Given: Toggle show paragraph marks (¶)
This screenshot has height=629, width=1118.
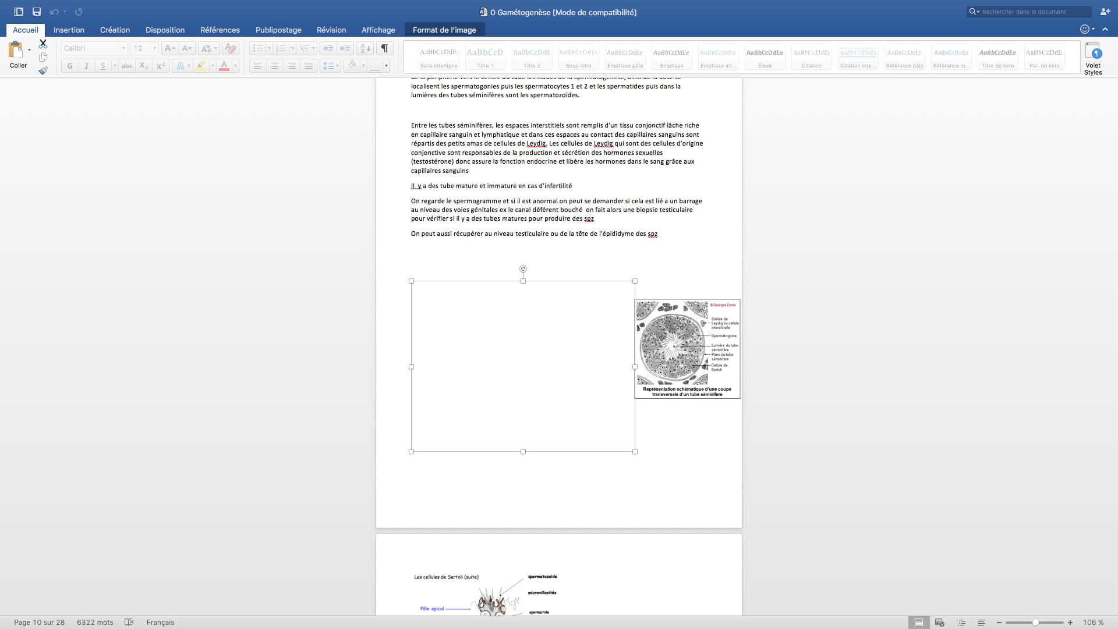Looking at the screenshot, I should click(384, 48).
